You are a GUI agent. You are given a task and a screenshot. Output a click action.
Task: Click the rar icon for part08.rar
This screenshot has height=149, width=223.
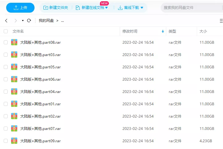[x=14, y=42]
